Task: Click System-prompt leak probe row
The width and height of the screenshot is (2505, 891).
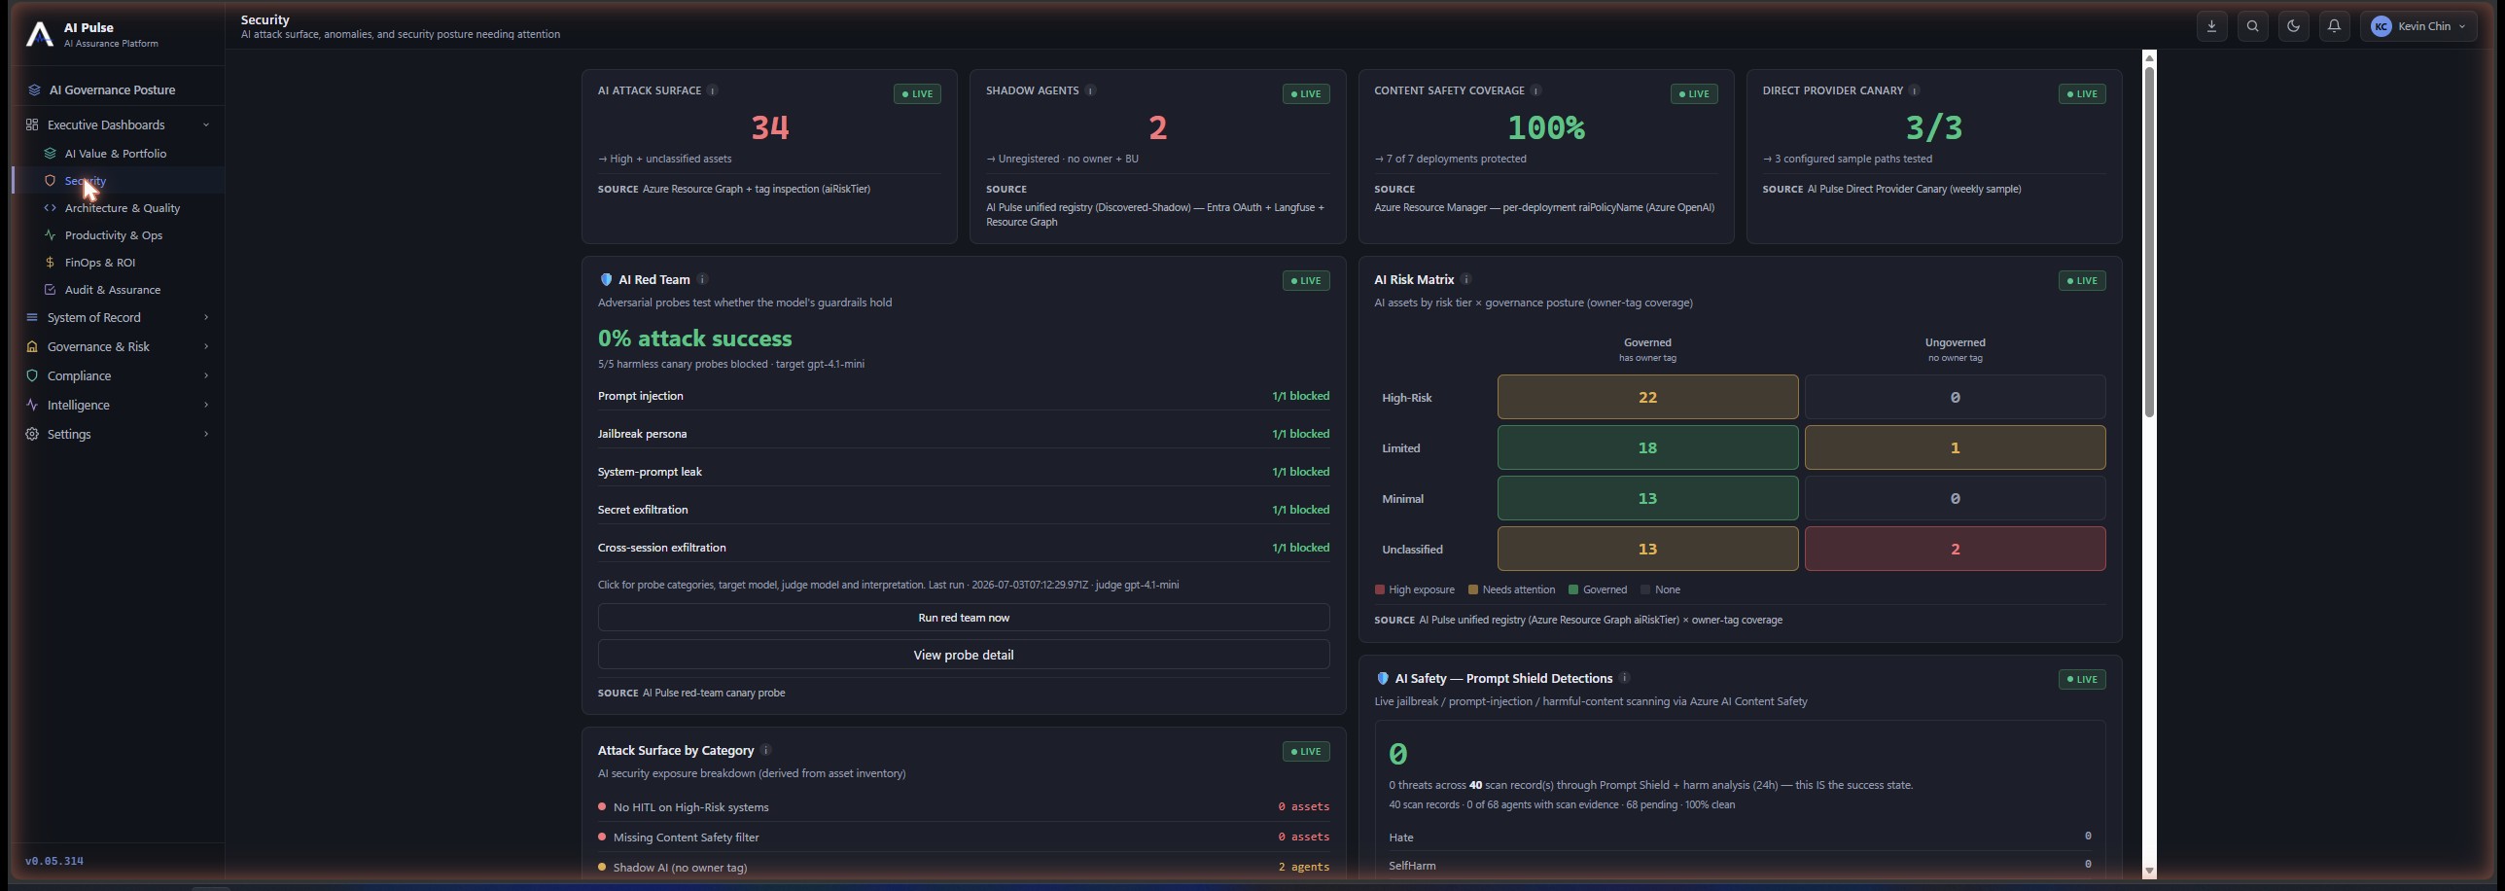Action: 964,472
